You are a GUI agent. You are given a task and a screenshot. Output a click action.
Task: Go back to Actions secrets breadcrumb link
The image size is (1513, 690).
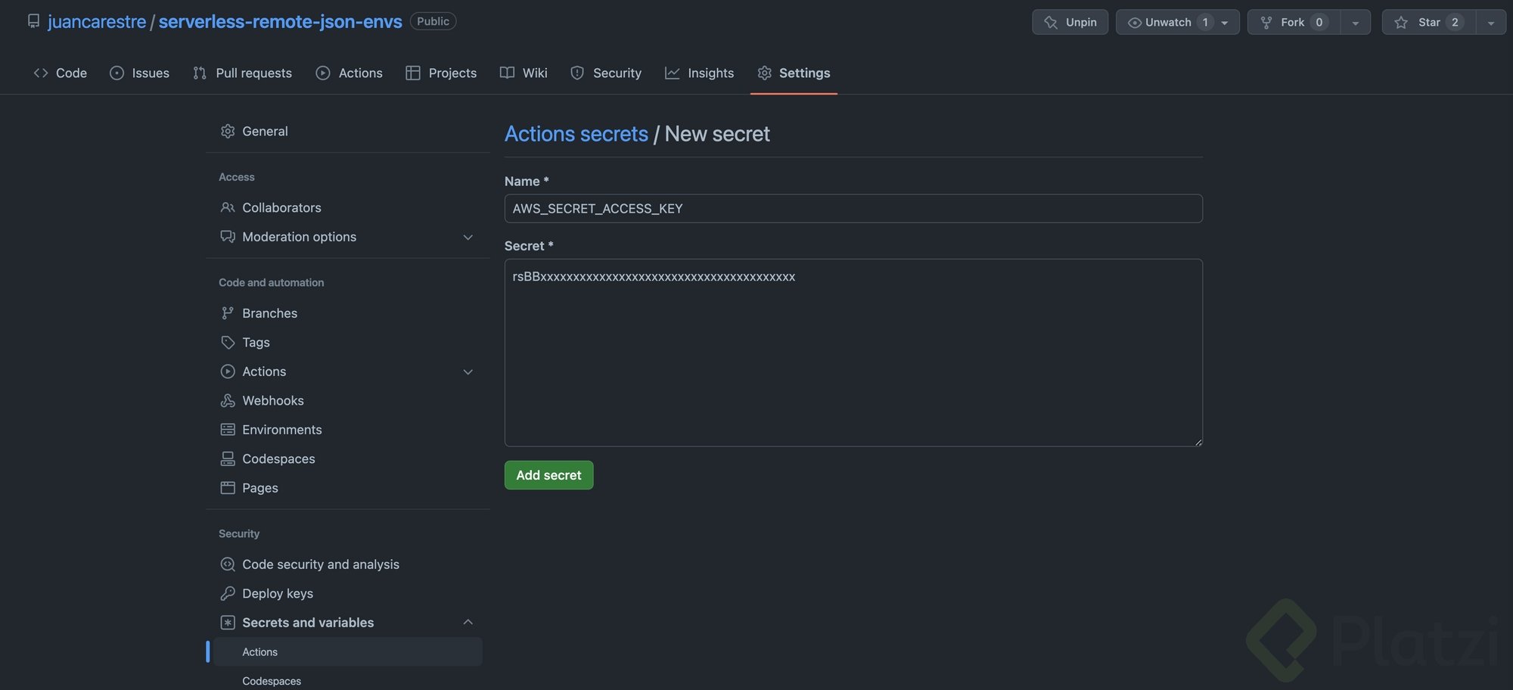coord(576,134)
